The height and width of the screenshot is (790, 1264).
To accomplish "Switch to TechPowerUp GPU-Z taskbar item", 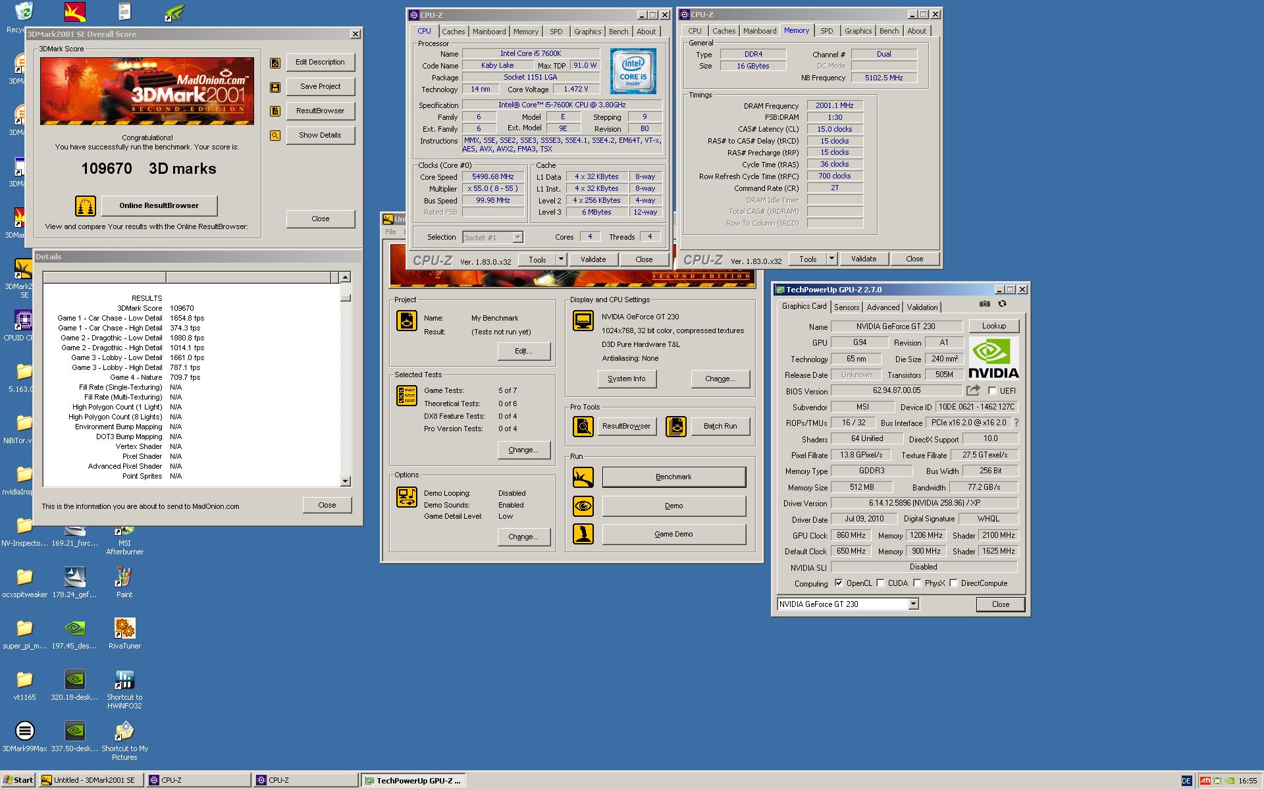I will point(413,781).
